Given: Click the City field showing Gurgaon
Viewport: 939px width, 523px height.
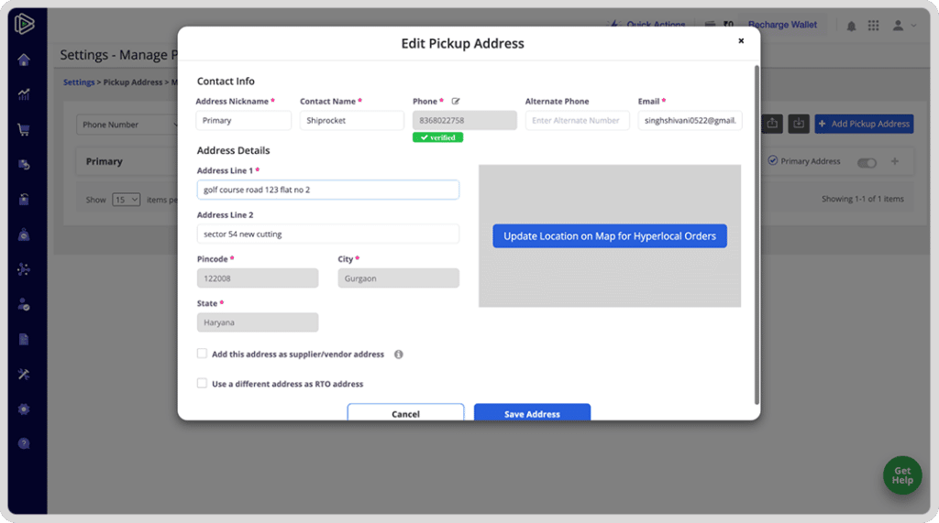Looking at the screenshot, I should (398, 278).
